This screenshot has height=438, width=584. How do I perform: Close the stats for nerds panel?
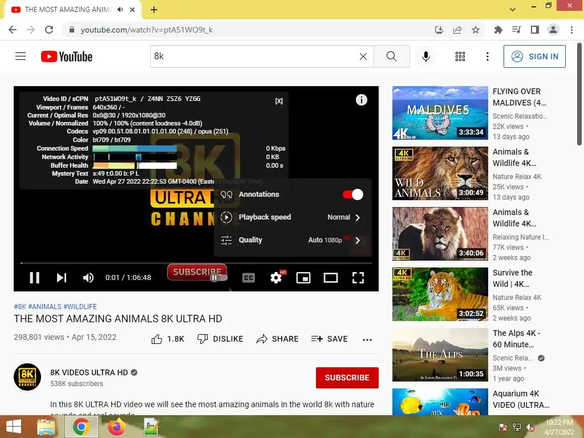click(279, 101)
